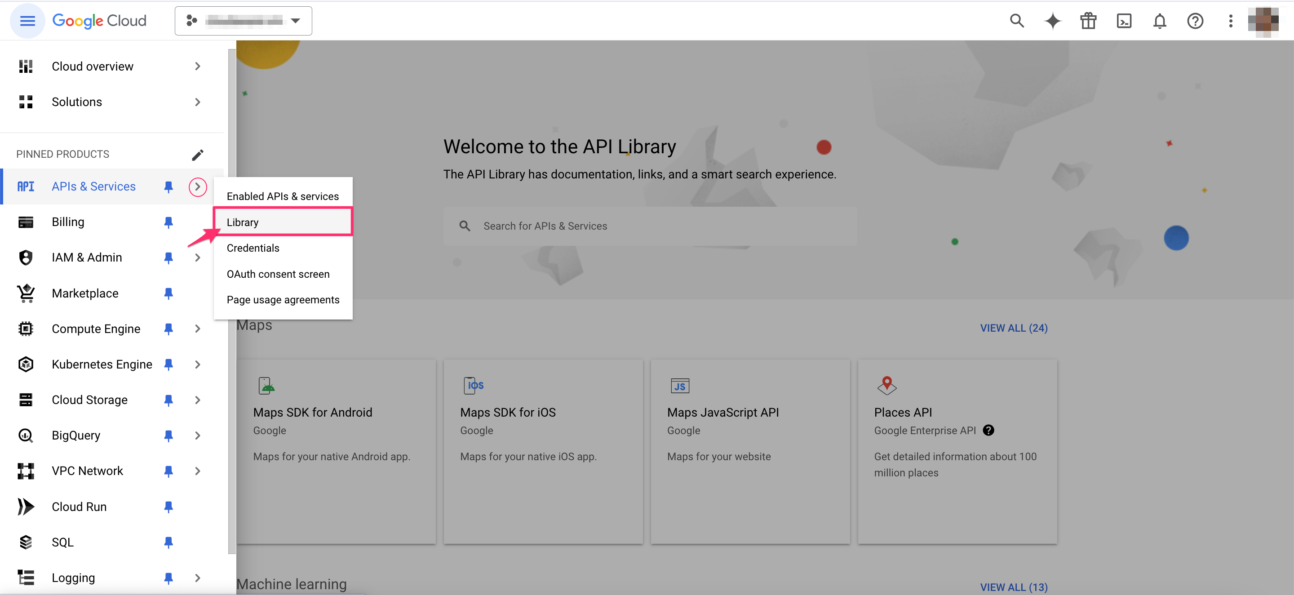Open the navigation hamburger menu
1294x595 pixels.
(27, 21)
